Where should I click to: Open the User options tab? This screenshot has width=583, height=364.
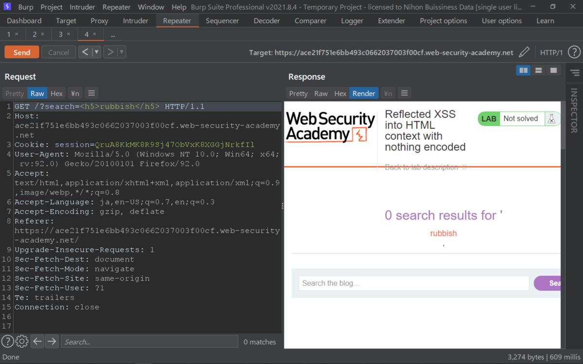coord(502,21)
